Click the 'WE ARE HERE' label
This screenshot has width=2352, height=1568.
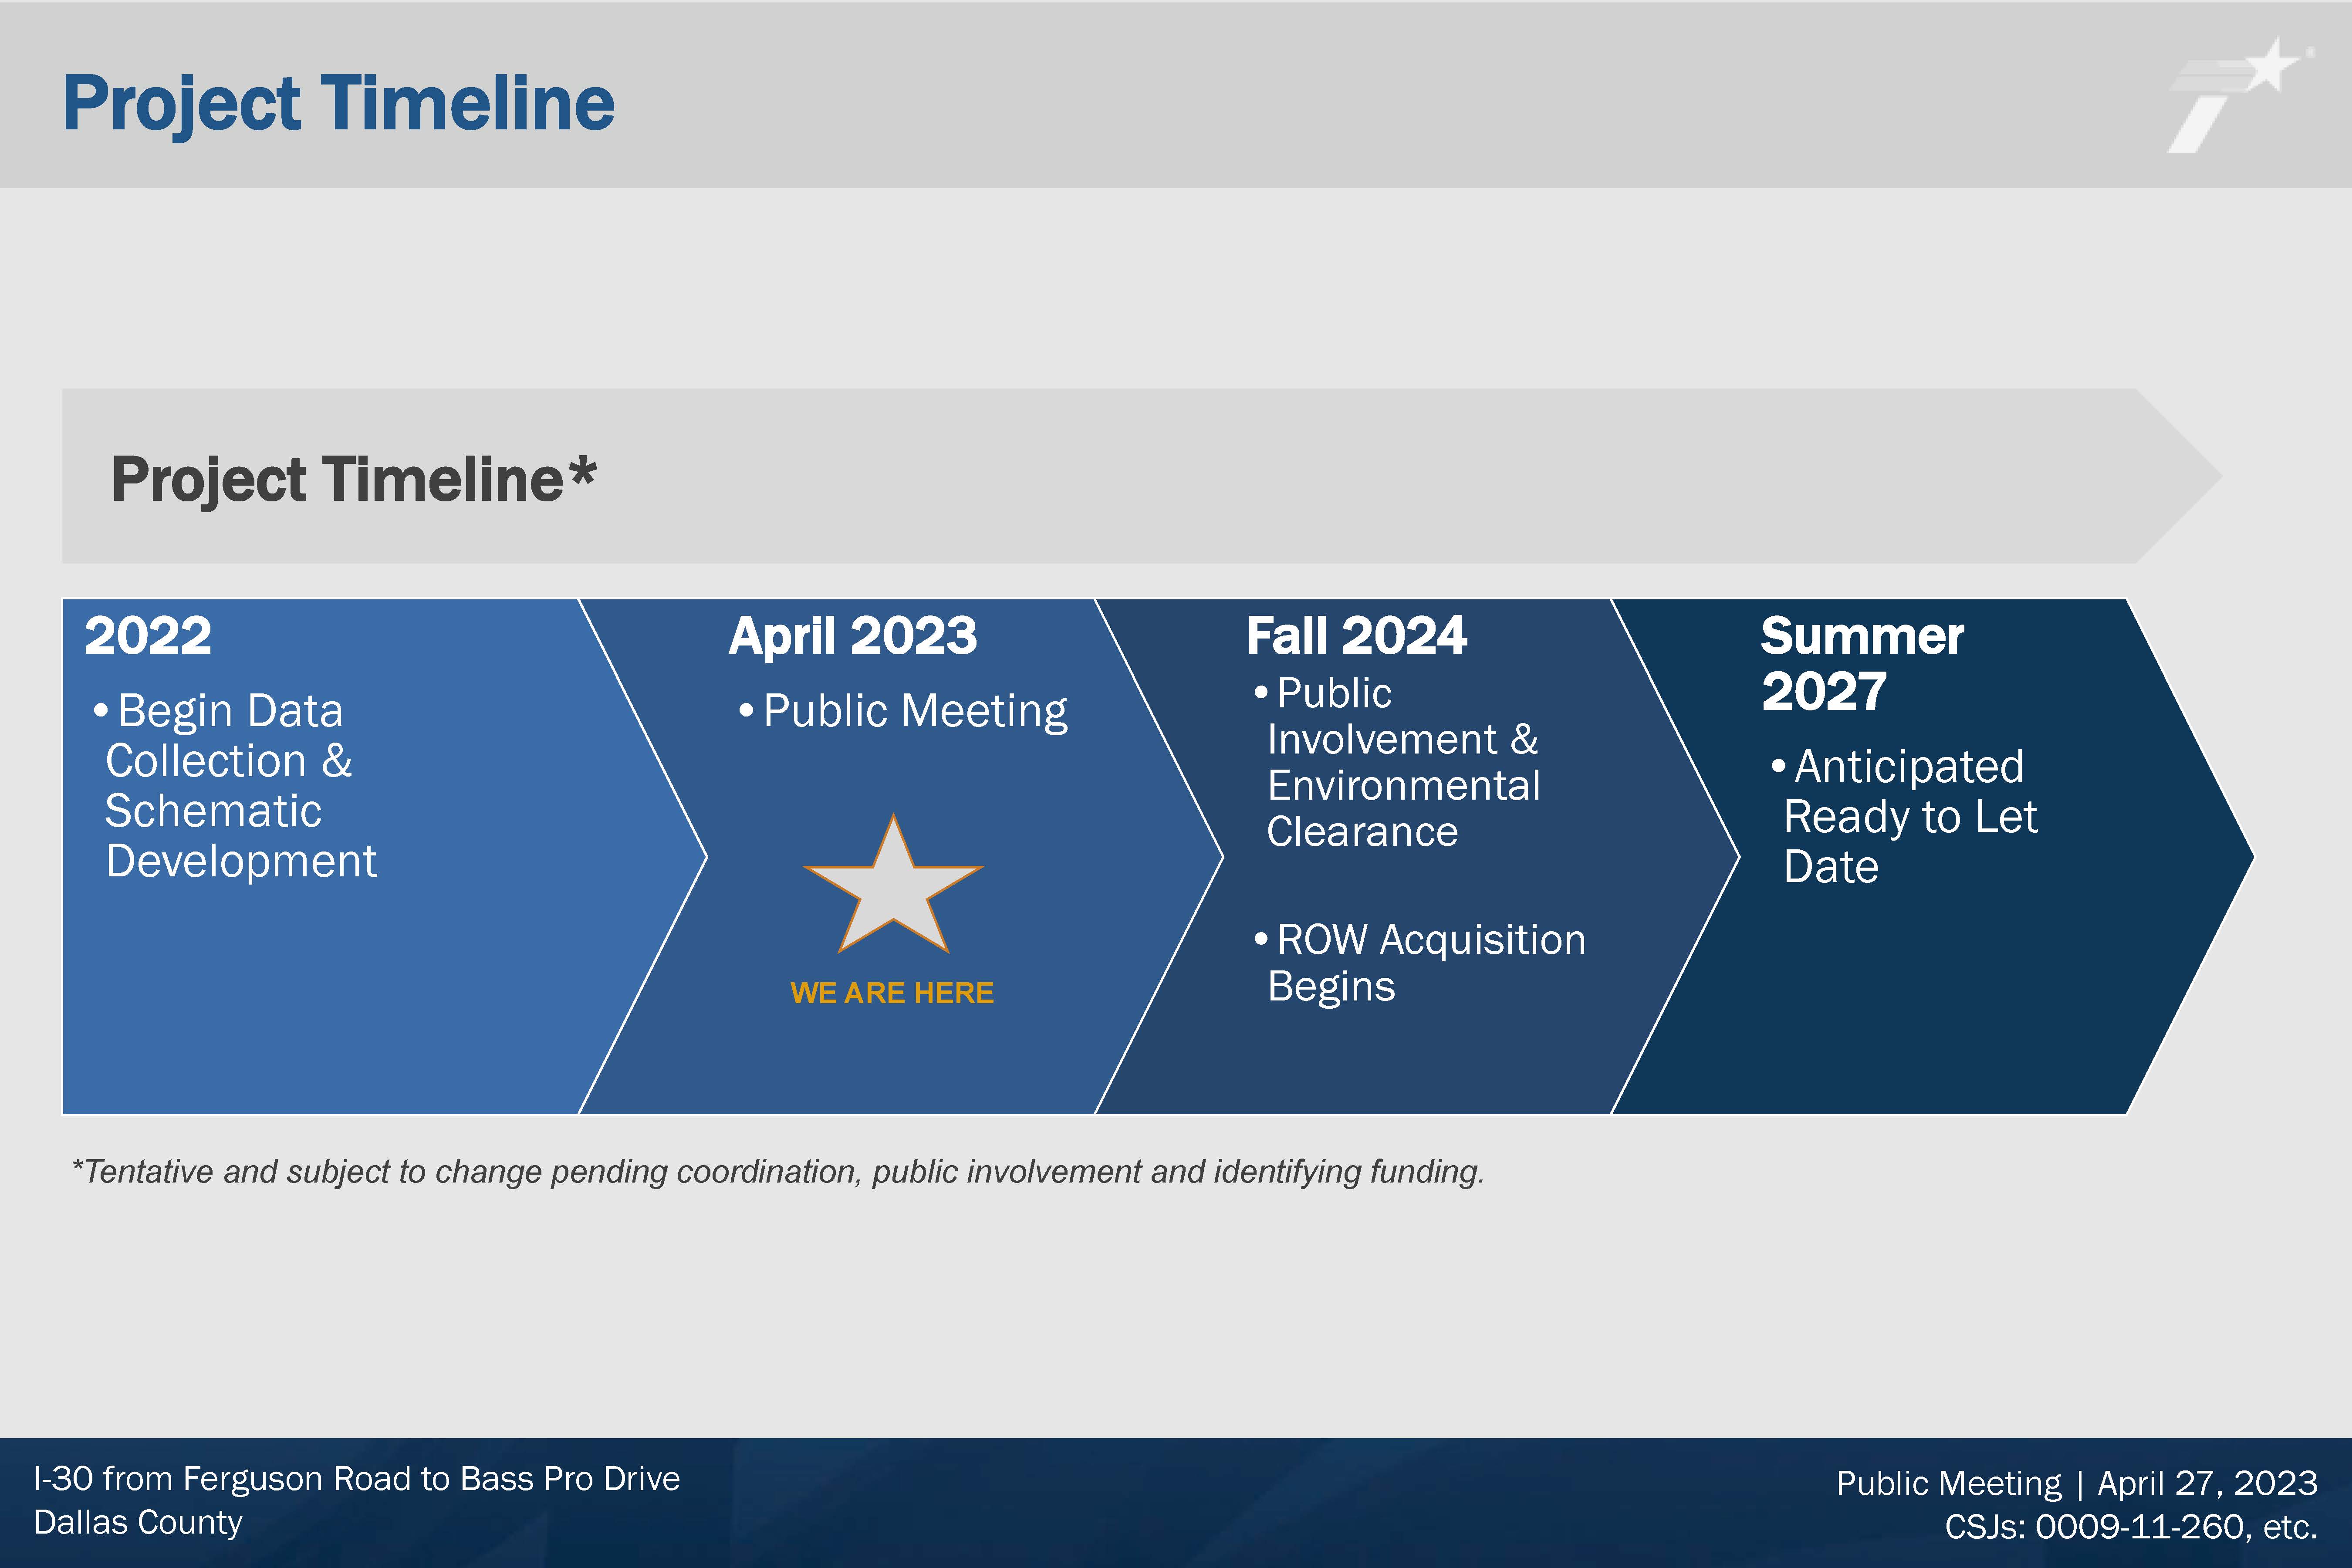pos(892,992)
